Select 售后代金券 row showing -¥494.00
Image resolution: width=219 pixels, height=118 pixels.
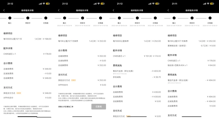tap(191, 80)
